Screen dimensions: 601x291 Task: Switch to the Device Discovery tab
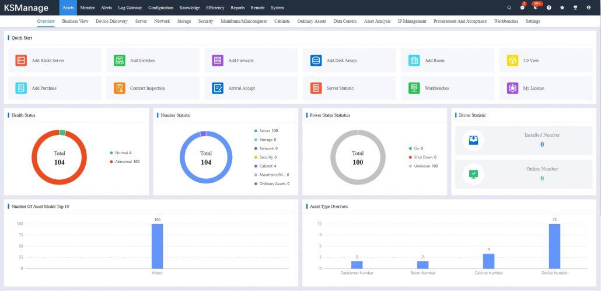pos(111,21)
